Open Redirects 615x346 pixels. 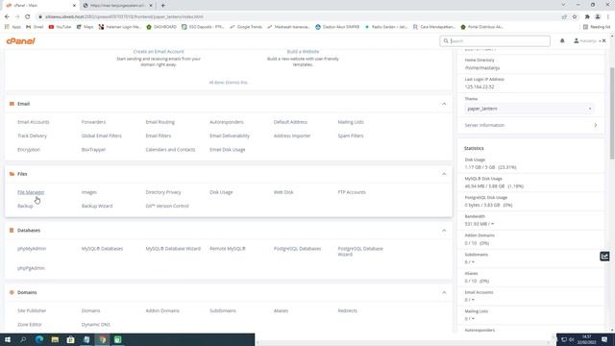(348, 310)
